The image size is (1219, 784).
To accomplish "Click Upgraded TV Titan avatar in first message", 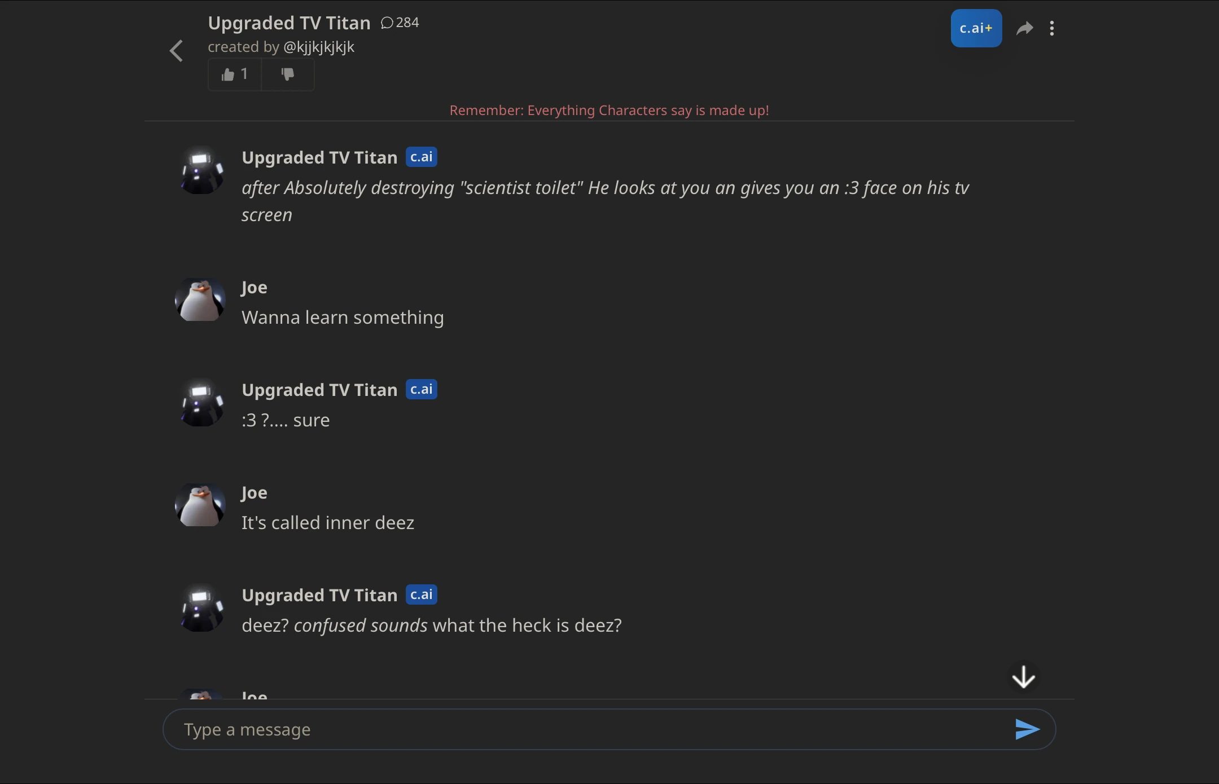I will click(201, 171).
